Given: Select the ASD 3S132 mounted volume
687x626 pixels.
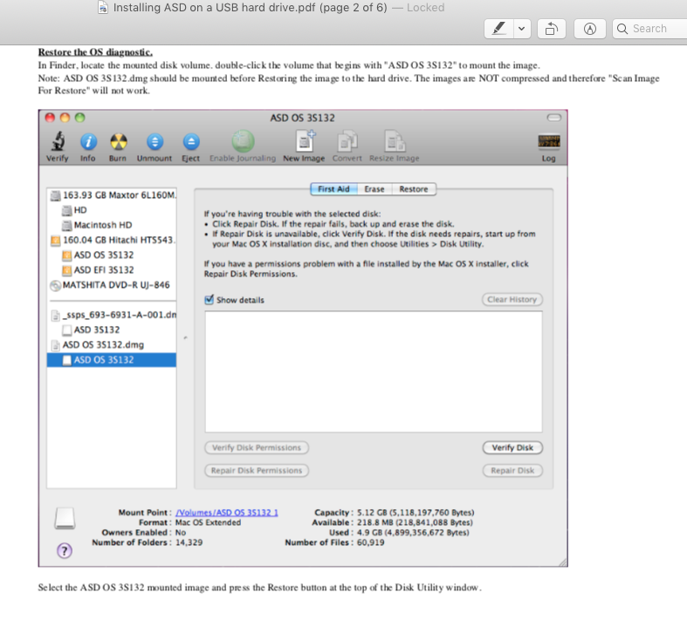Looking at the screenshot, I should tap(112, 330).
